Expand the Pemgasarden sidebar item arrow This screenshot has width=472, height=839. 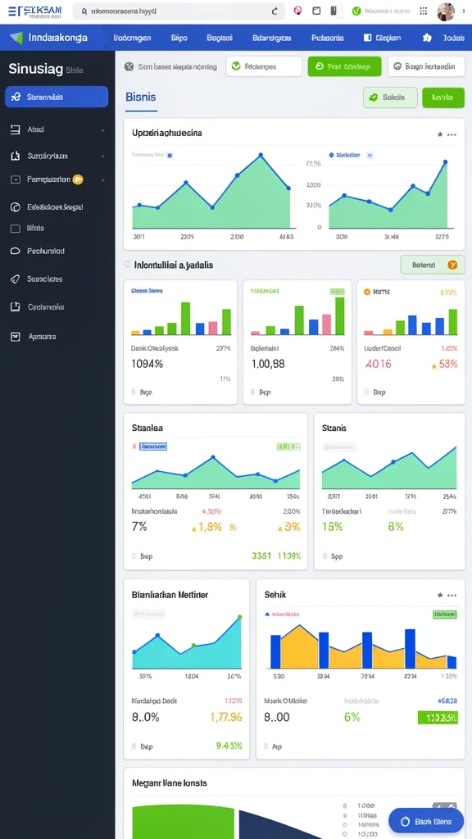point(102,179)
